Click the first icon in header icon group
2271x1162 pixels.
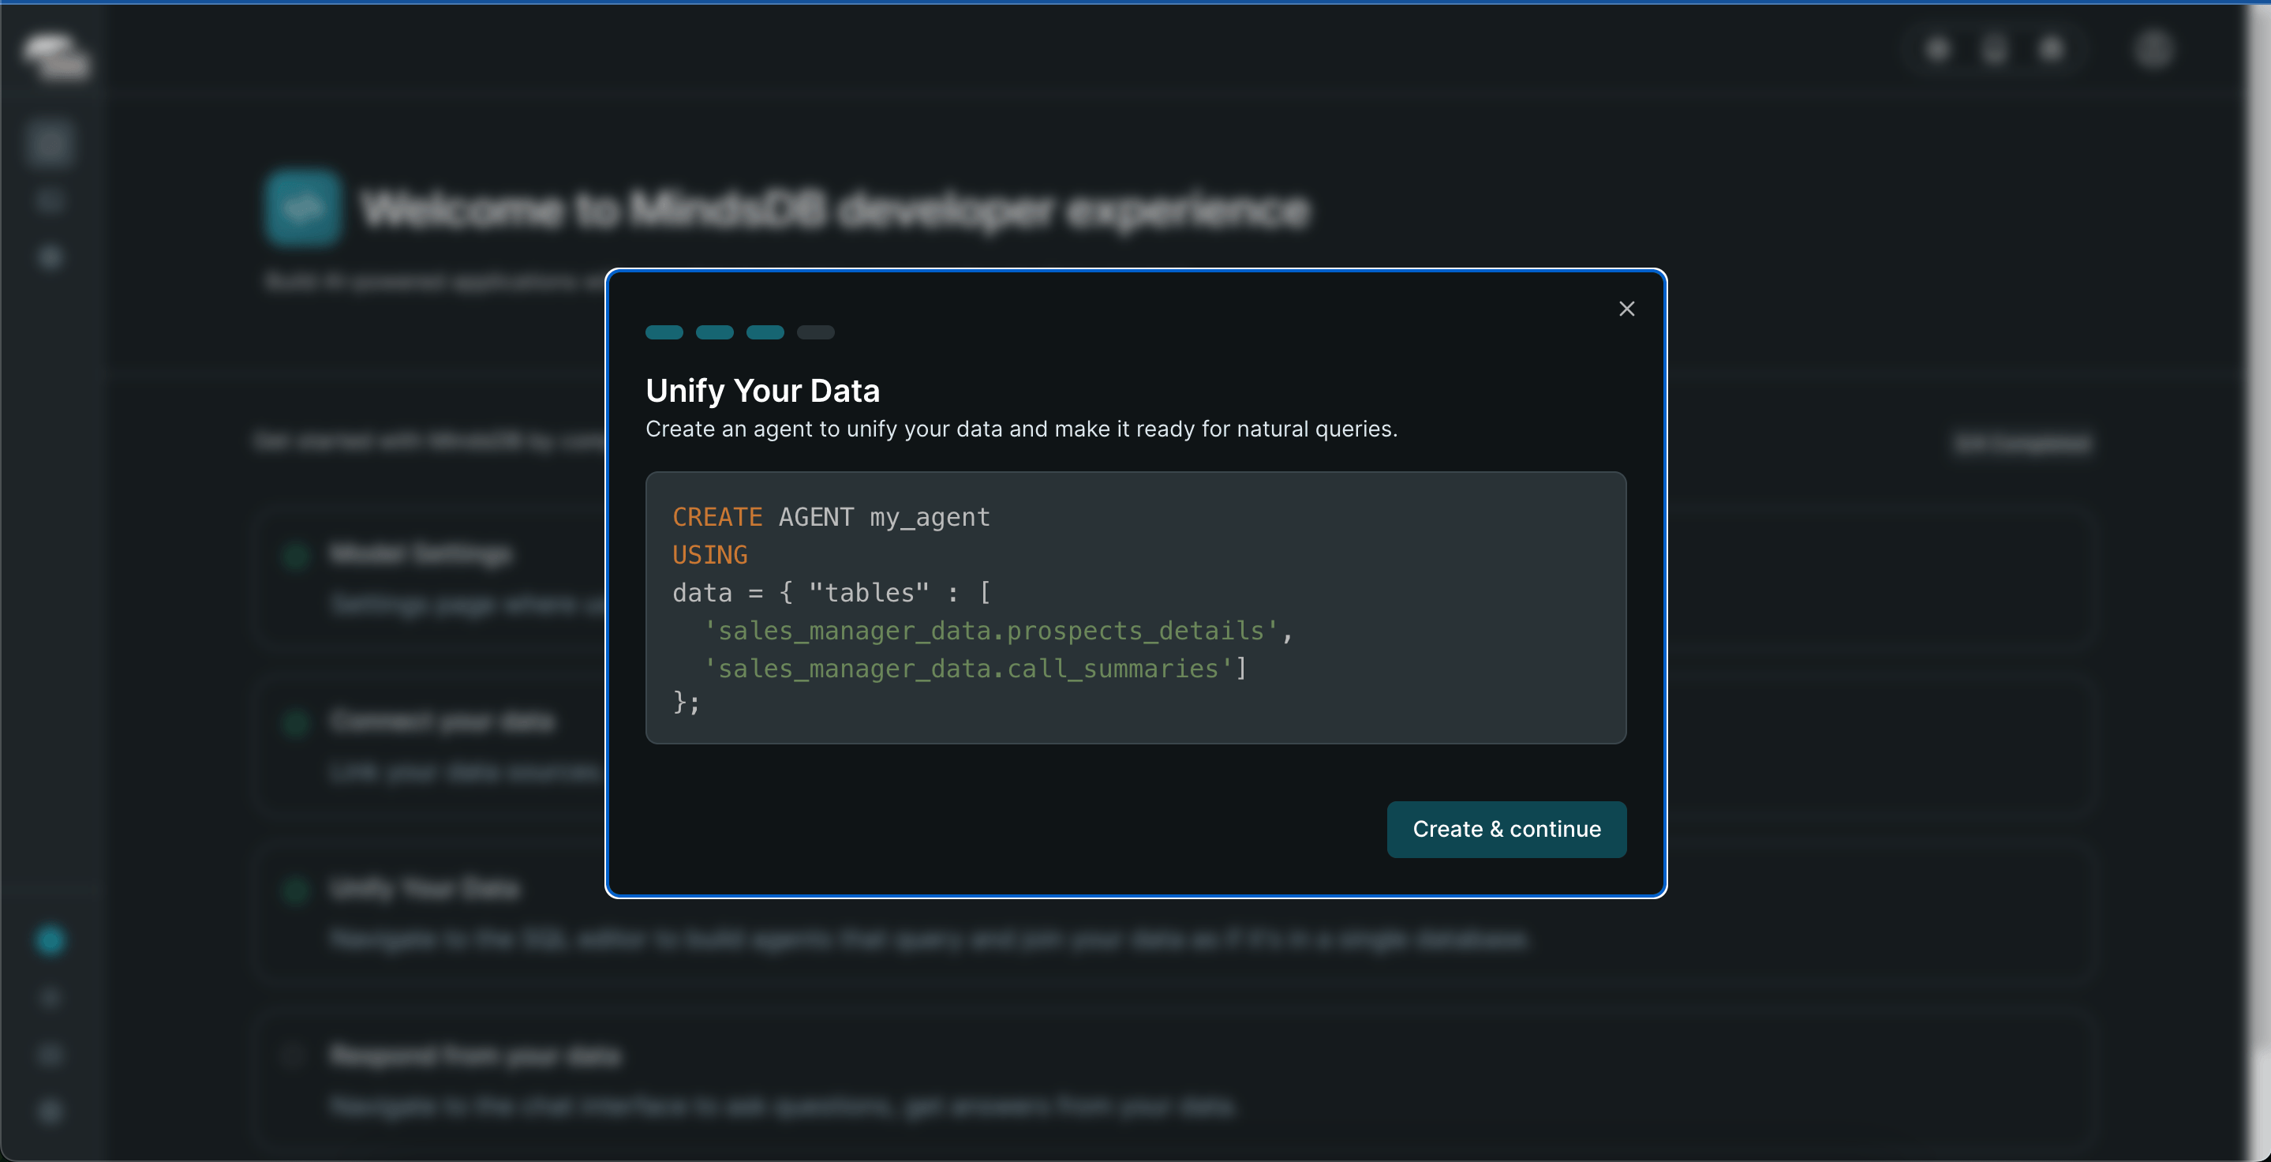coord(1937,50)
